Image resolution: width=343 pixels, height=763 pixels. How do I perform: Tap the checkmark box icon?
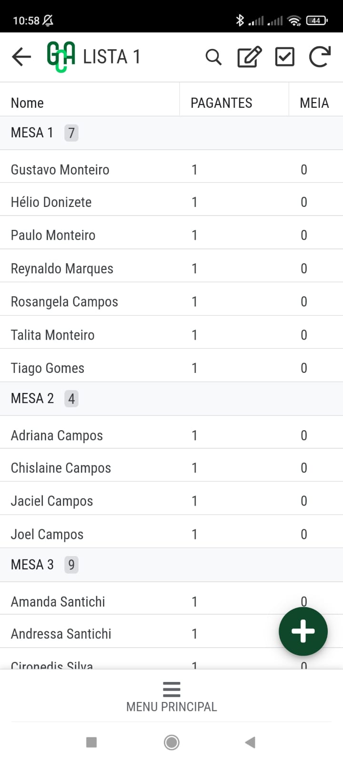(284, 57)
